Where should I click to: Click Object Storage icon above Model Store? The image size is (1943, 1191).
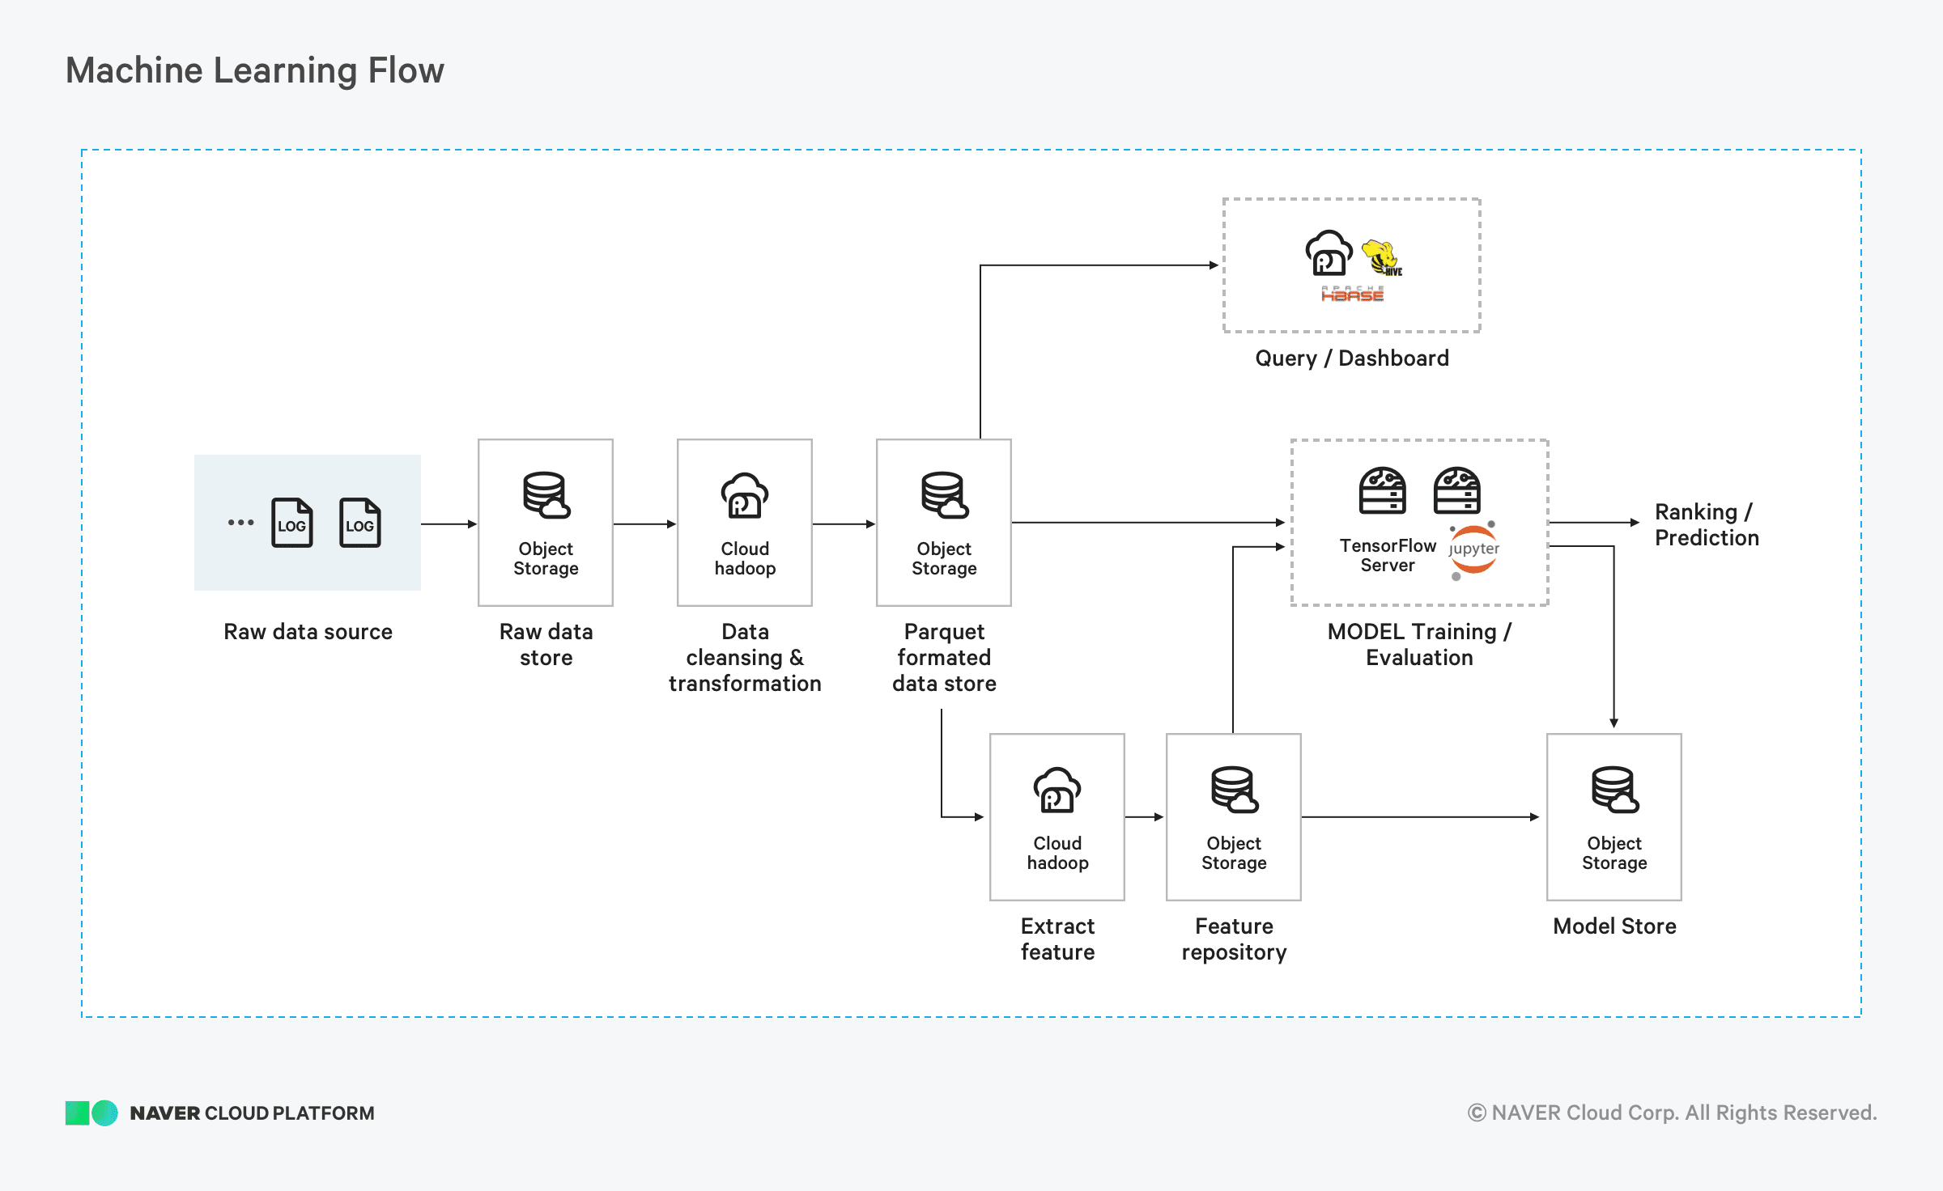pyautogui.click(x=1615, y=789)
